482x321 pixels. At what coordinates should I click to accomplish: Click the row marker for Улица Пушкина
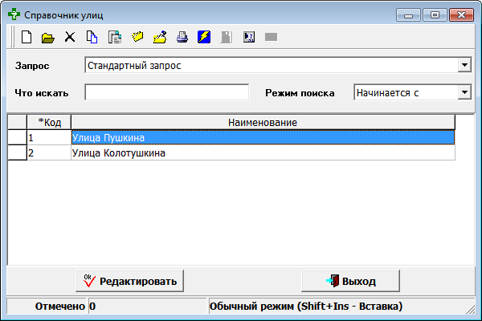click(17, 137)
